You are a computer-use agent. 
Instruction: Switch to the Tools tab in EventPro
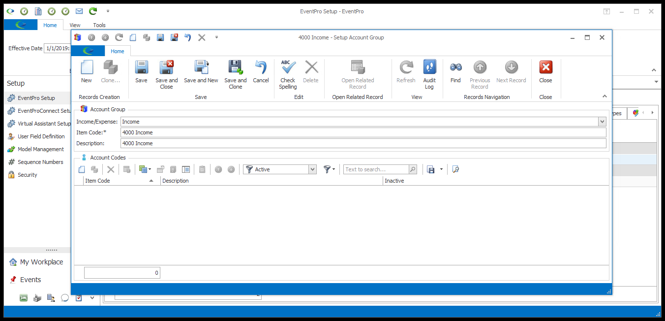(x=99, y=25)
